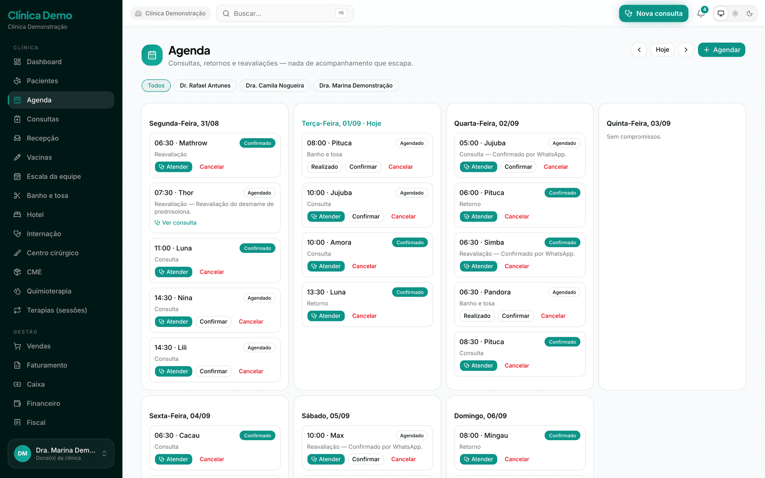
Task: Open Fiscal in the sidebar
Action: coord(61,423)
